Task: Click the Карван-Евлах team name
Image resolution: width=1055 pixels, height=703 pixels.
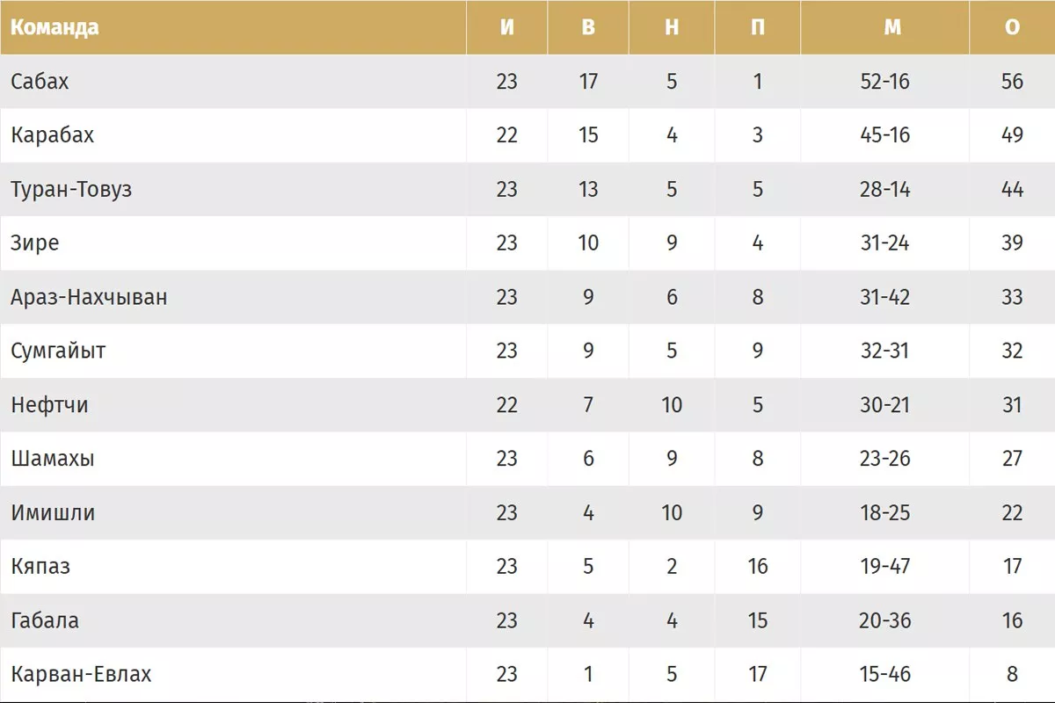Action: [x=81, y=674]
